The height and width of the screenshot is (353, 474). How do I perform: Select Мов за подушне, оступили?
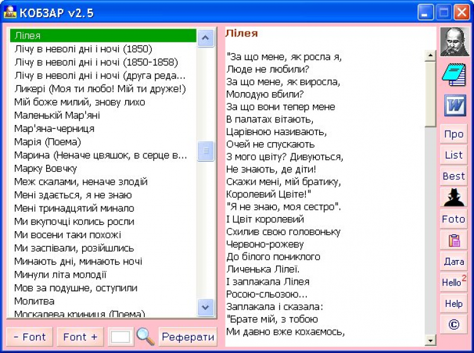[x=103, y=288]
